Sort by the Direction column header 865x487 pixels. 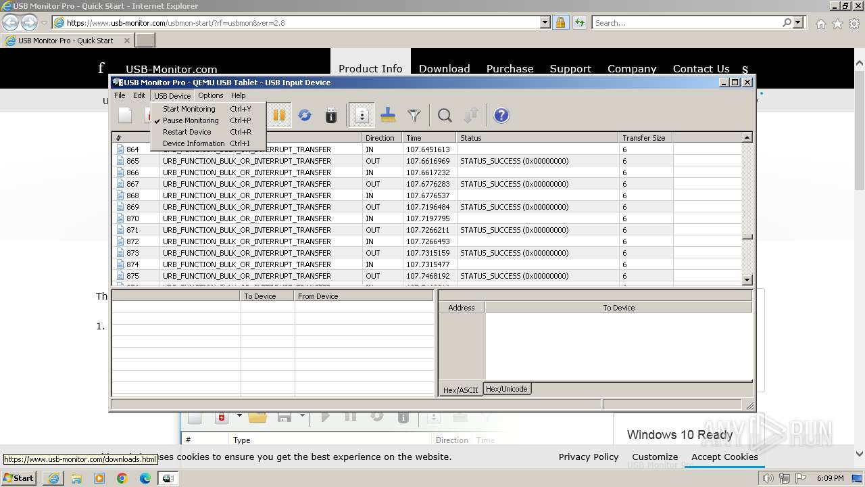click(x=382, y=138)
